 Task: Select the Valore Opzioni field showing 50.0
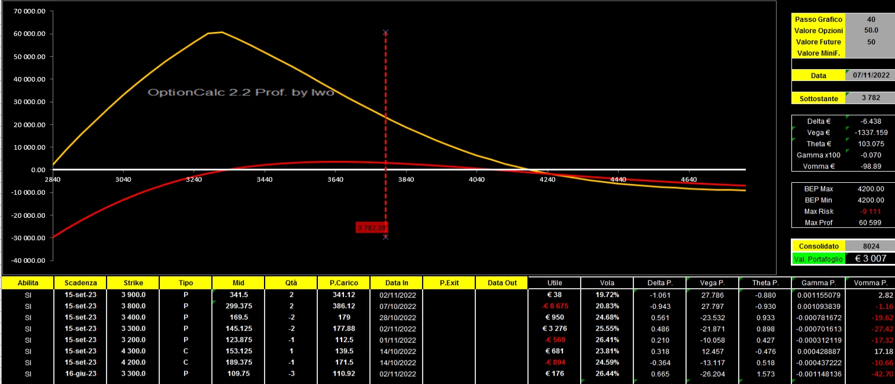(870, 30)
